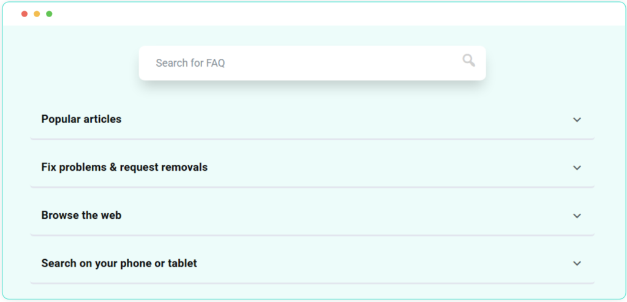The width and height of the screenshot is (627, 302).
Task: Select "Fix problems & request removals" heading text
Action: (124, 167)
